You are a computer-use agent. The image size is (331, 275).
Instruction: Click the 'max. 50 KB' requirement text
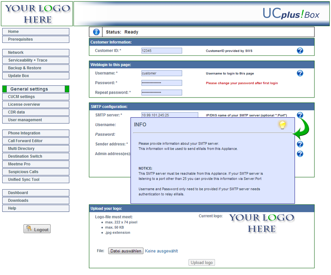tap(115, 228)
